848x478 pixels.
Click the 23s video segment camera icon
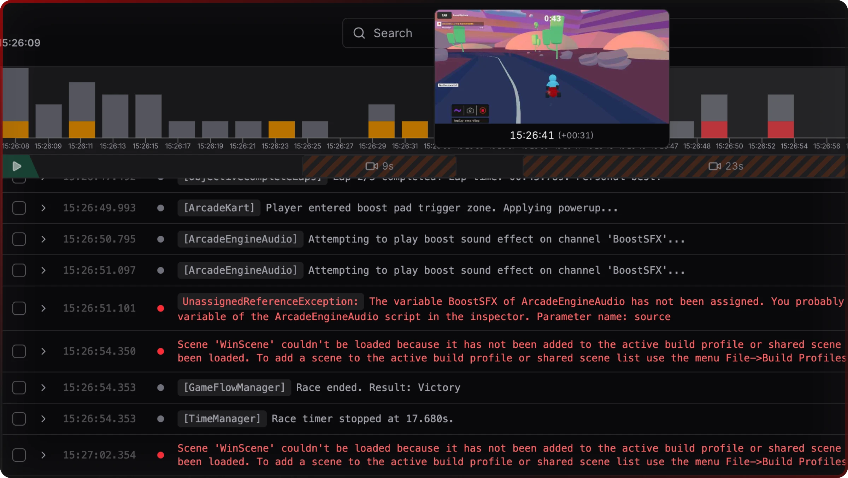(x=715, y=166)
